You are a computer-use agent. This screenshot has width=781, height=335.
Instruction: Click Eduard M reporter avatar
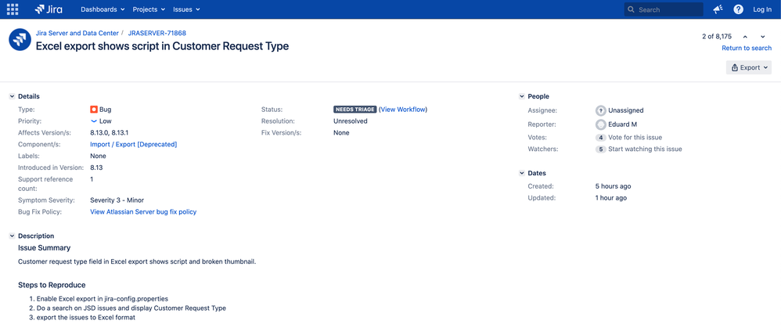pos(601,124)
